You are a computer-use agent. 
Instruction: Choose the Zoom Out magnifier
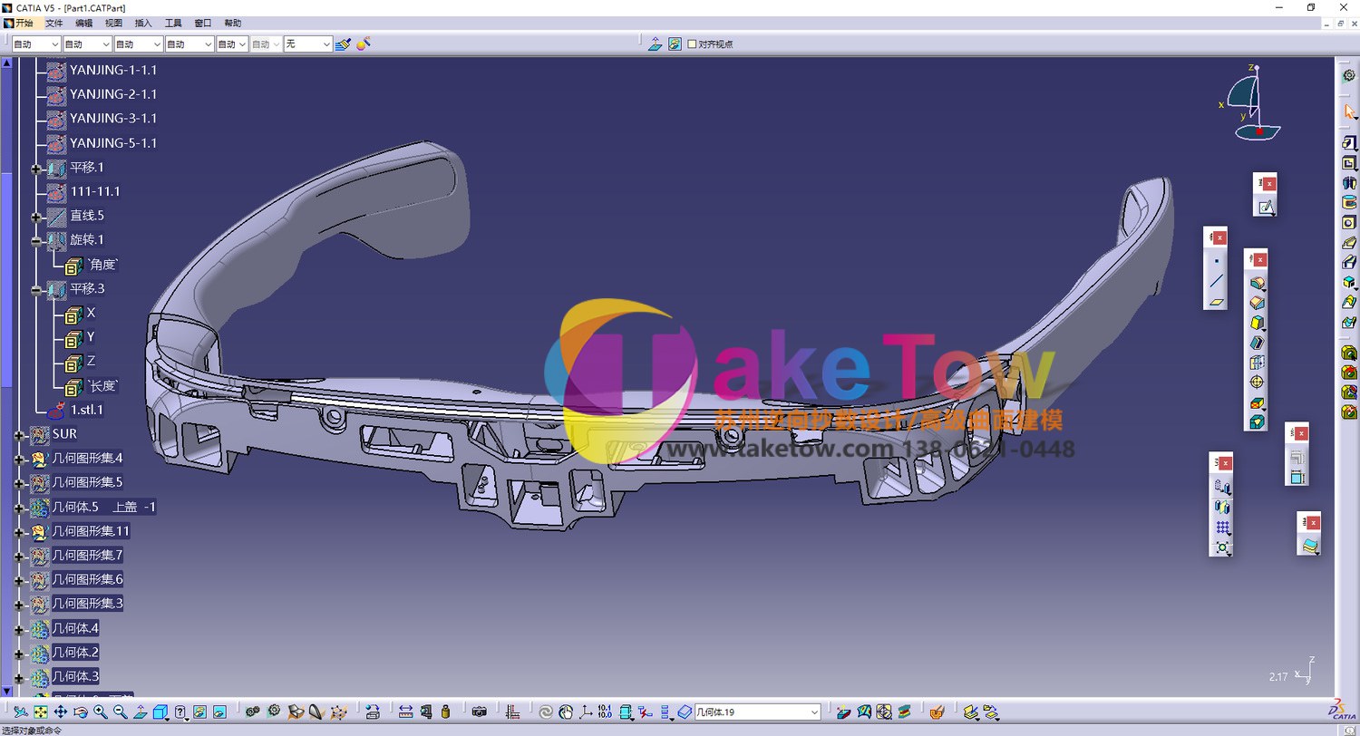pyautogui.click(x=121, y=712)
